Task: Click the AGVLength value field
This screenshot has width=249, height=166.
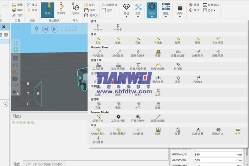Action: [215, 154]
